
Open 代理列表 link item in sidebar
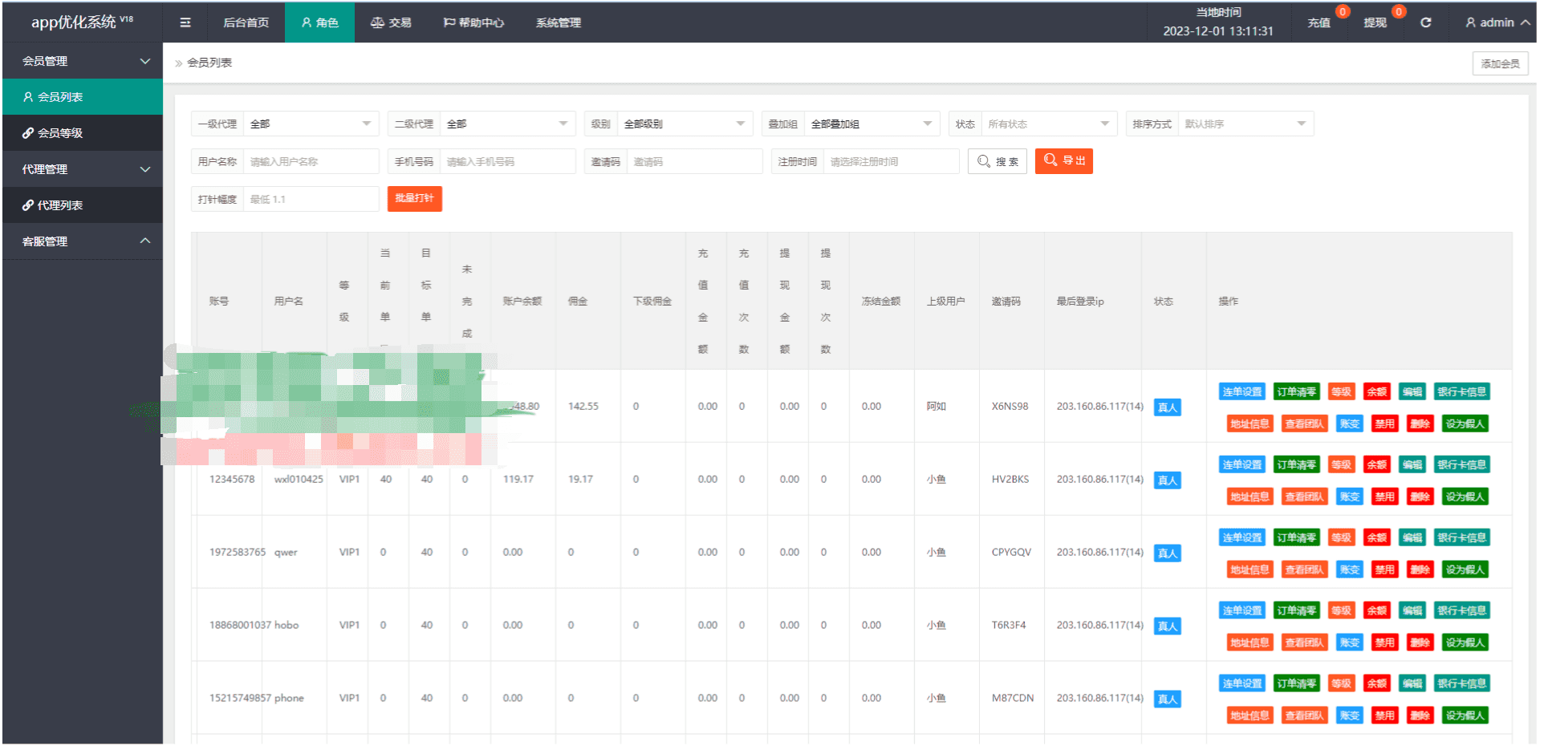(82, 205)
